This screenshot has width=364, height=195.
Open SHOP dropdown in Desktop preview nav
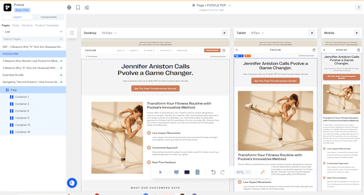pos(121,50)
